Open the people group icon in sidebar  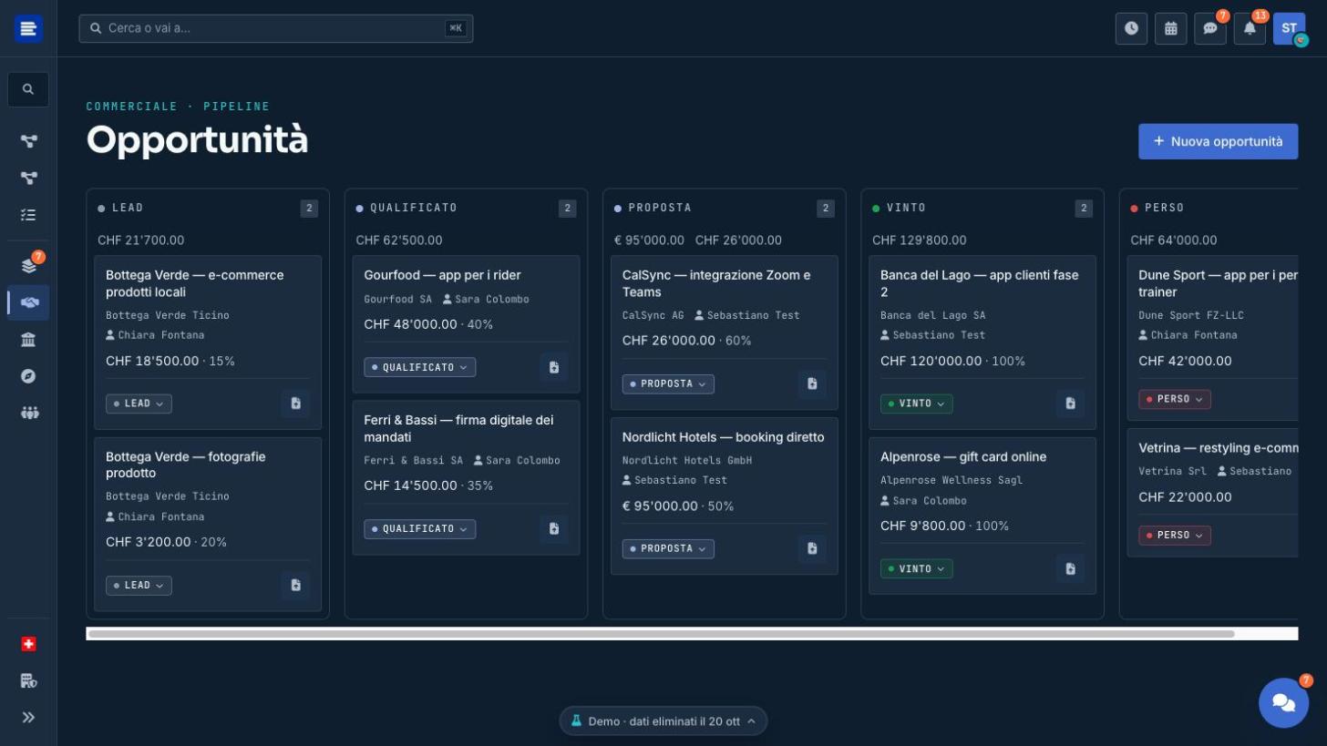coord(28,413)
